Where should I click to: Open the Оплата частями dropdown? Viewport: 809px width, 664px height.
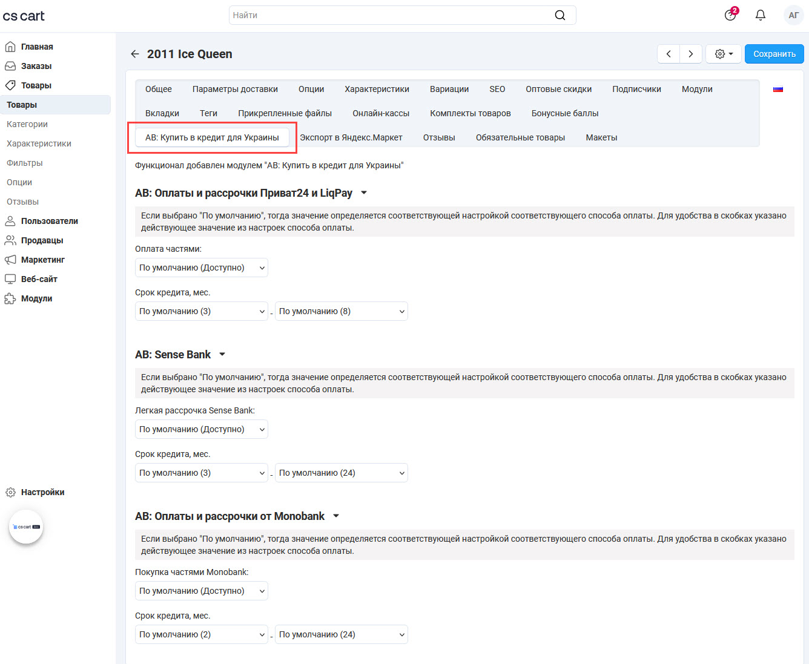[202, 268]
